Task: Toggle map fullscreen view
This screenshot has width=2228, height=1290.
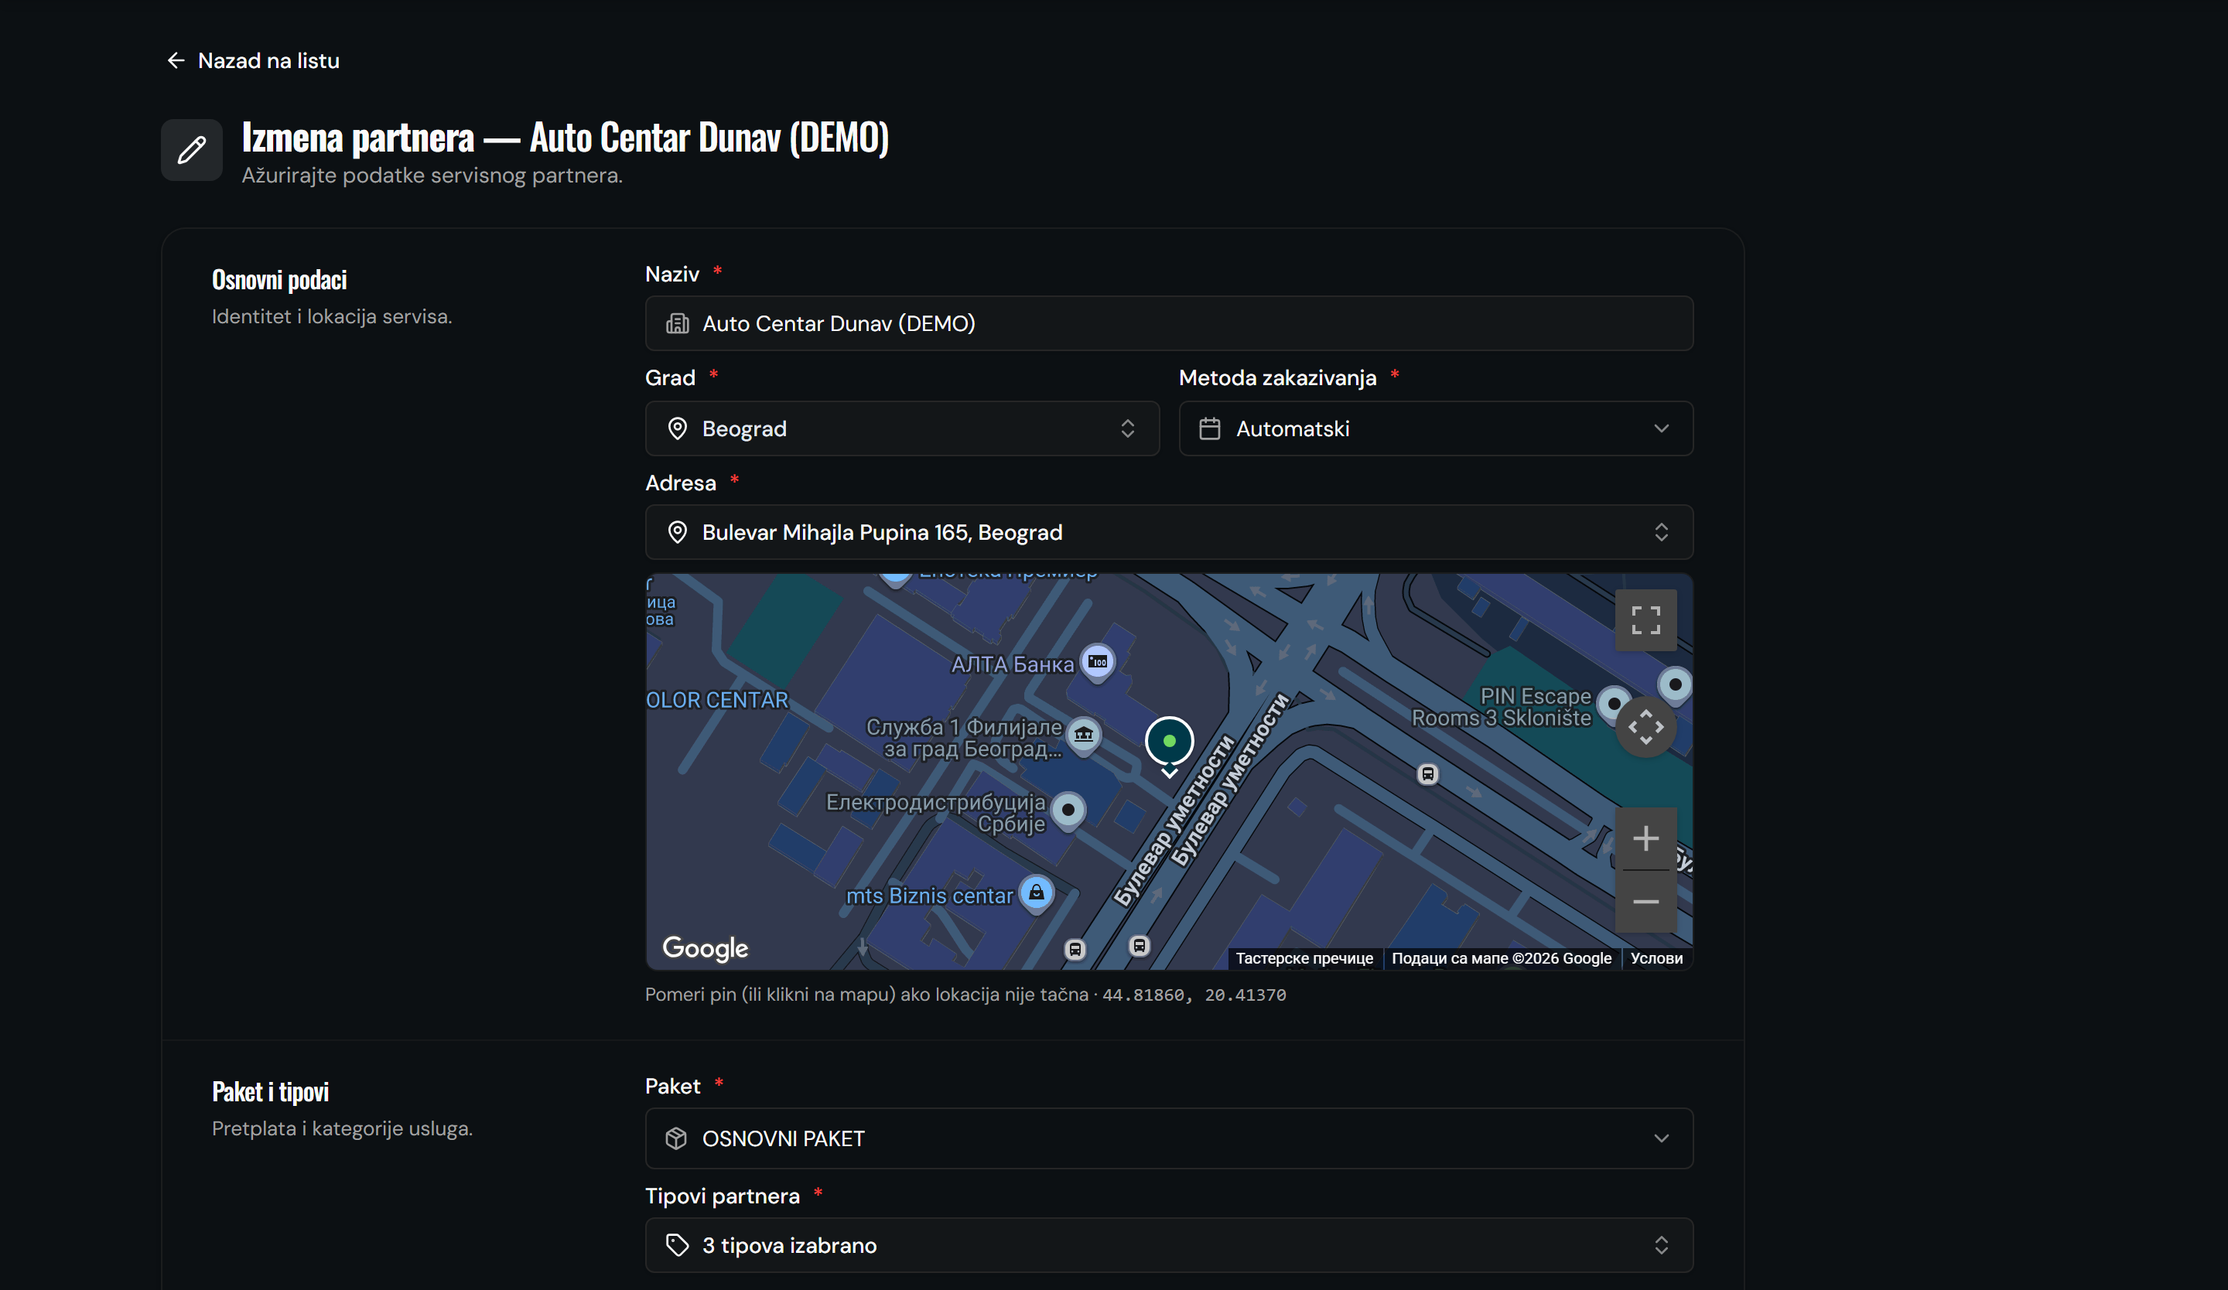Action: [x=1645, y=620]
